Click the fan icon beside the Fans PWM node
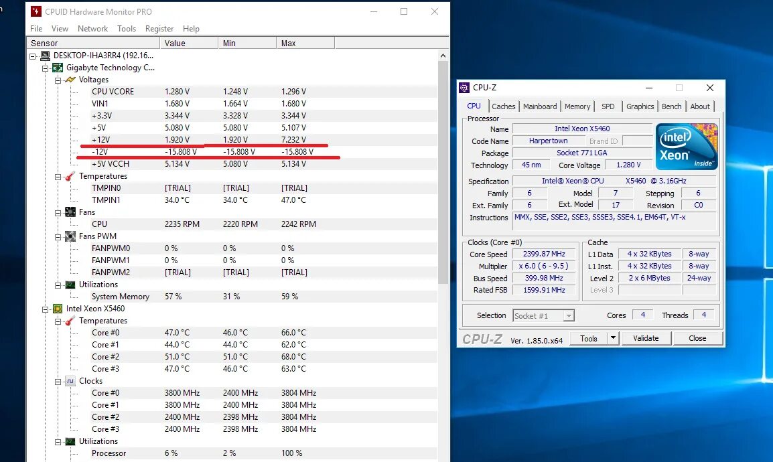 70,236
